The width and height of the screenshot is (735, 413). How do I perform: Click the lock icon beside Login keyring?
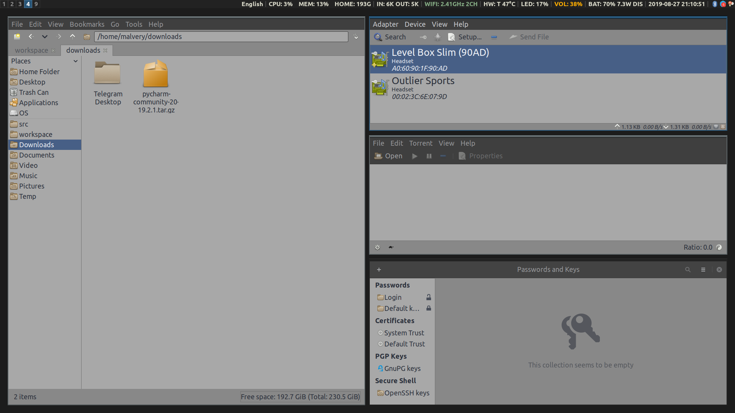(x=429, y=297)
